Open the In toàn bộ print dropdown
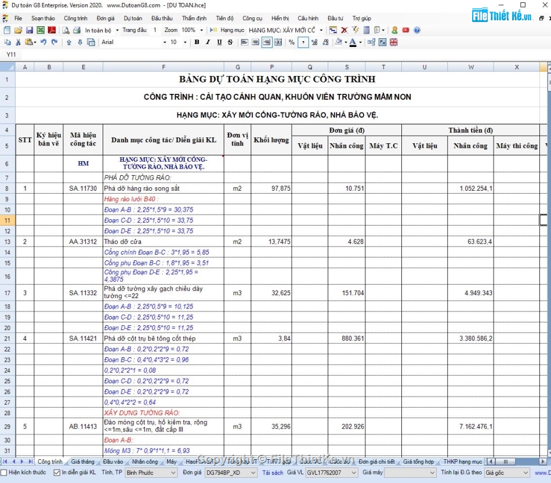This screenshot has width=551, height=483. click(117, 30)
